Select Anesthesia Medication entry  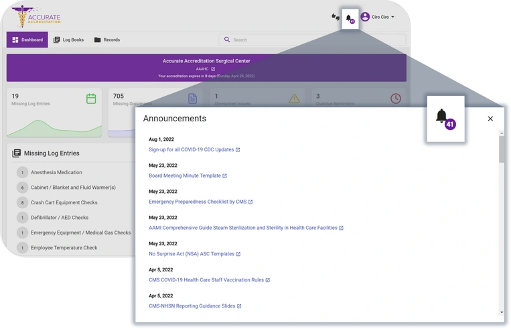56,172
